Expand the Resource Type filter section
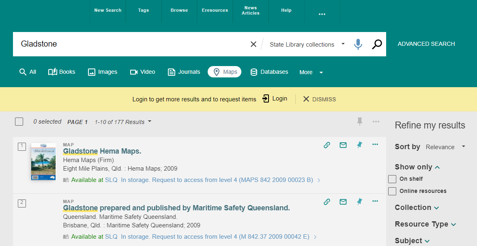 tap(425, 224)
